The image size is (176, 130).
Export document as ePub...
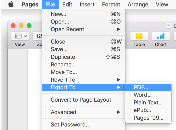(148, 110)
